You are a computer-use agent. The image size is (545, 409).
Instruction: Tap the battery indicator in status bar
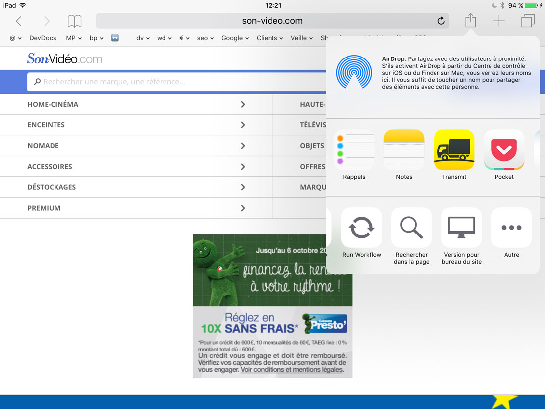click(x=532, y=5)
